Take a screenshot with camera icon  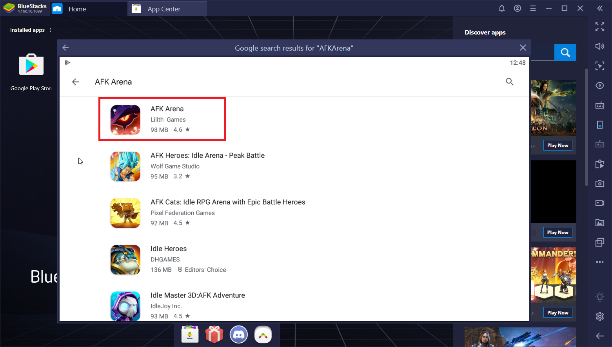[600, 183]
